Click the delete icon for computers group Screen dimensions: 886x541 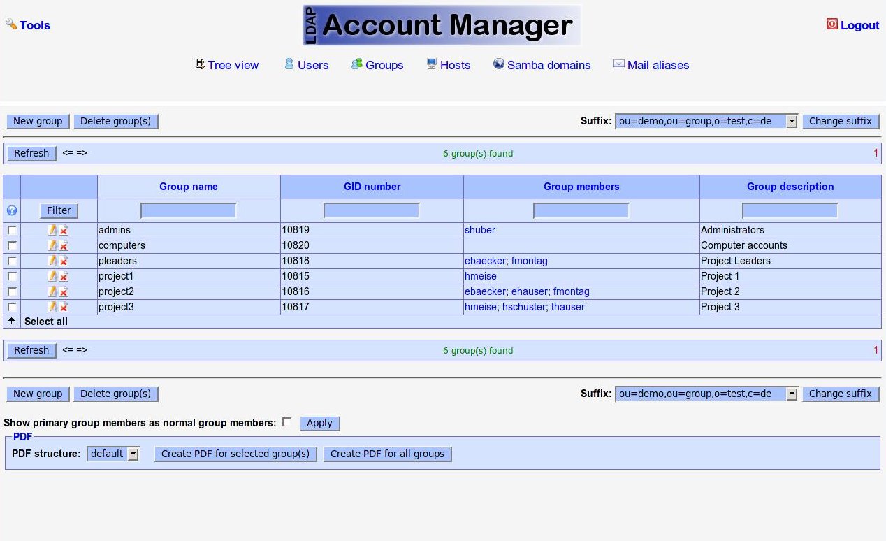coord(64,245)
